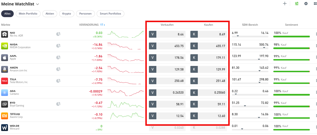The height and width of the screenshot is (135, 317).
Task: Change the 1T period selector
Action: click(x=103, y=25)
